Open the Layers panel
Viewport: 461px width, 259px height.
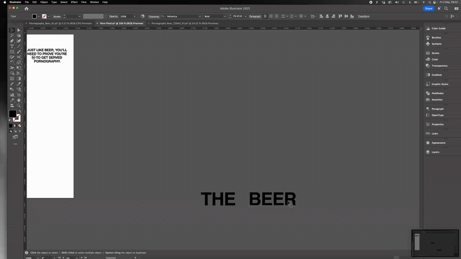pyautogui.click(x=435, y=152)
